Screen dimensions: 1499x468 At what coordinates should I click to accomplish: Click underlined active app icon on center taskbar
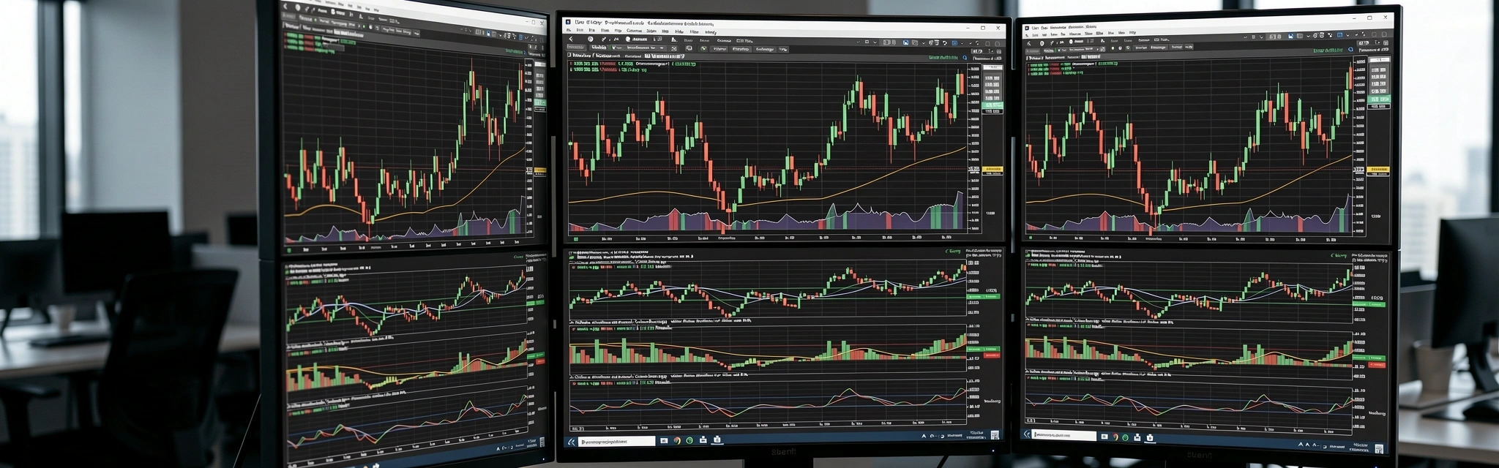pos(717,440)
